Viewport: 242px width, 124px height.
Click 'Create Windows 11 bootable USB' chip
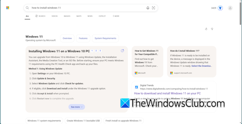[x=83, y=121]
